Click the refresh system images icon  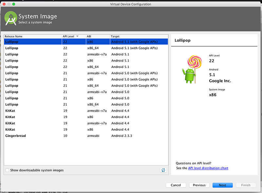(163, 170)
